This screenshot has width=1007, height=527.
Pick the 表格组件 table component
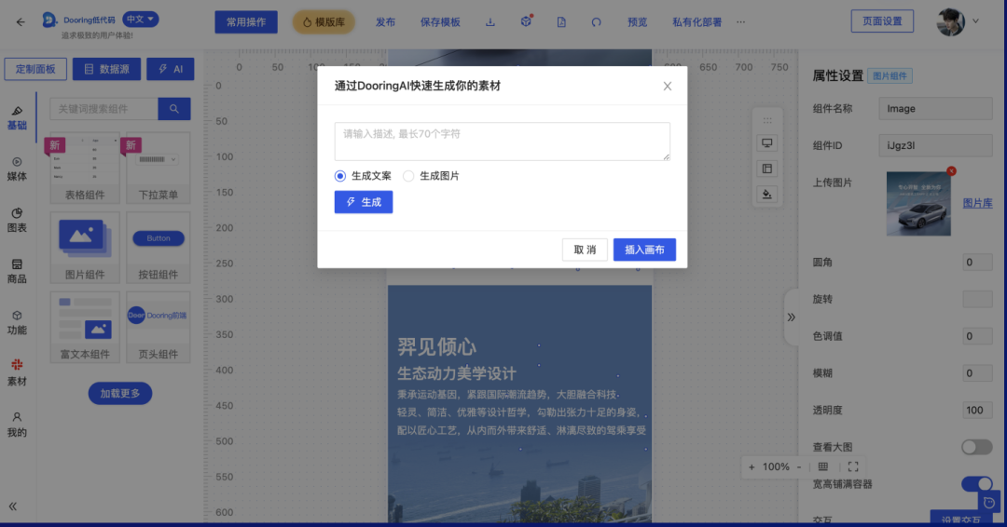(85, 168)
